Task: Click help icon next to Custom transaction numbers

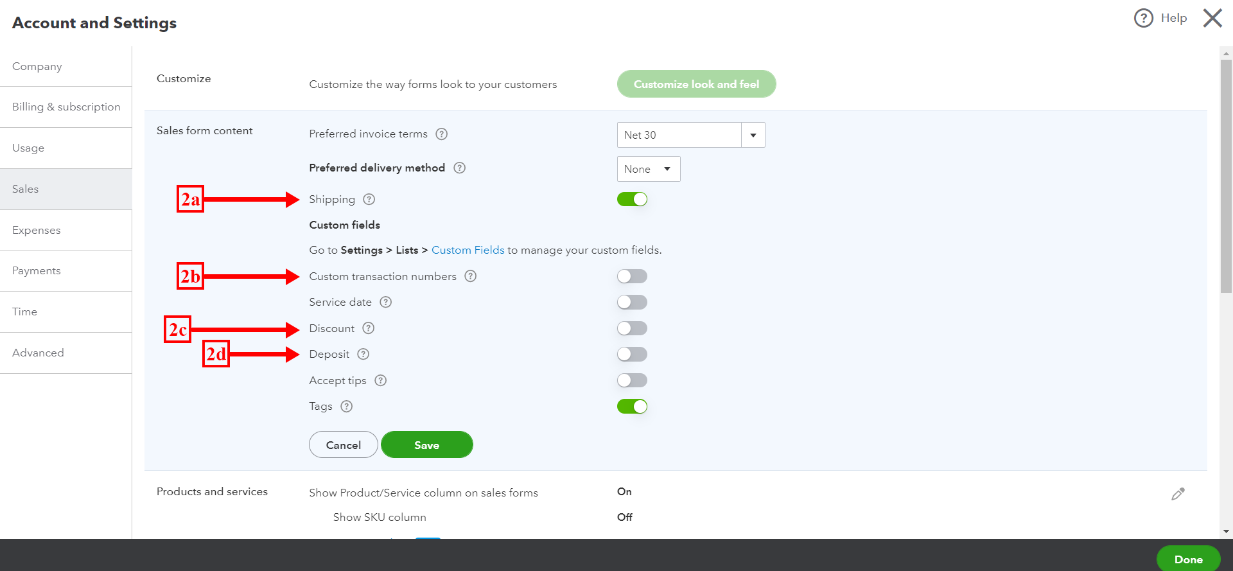Action: (471, 276)
